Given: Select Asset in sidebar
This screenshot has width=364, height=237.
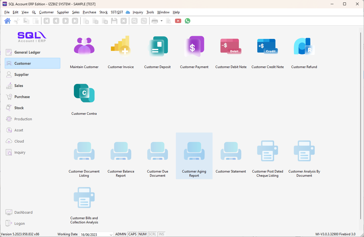Looking at the screenshot, I should coord(33,130).
